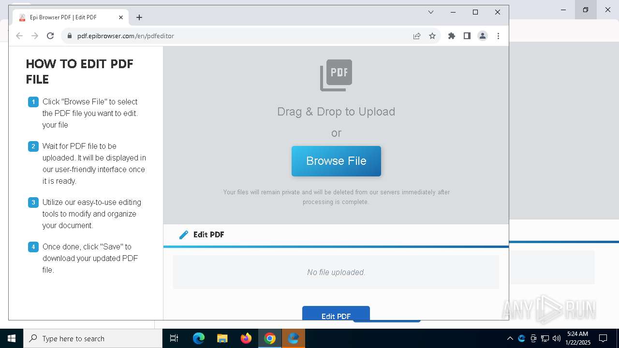Maximize the Chrome window
Viewport: 619px width, 348px height.
[475, 12]
